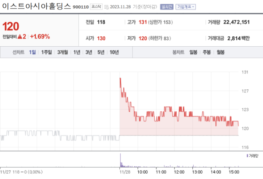263x179 pixels.
Task: Open the 기업개요 dropdown
Action: pos(185,7)
